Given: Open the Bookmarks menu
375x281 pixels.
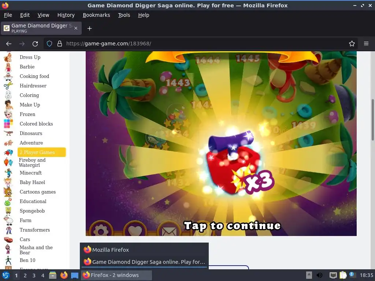Looking at the screenshot, I should point(96,15).
